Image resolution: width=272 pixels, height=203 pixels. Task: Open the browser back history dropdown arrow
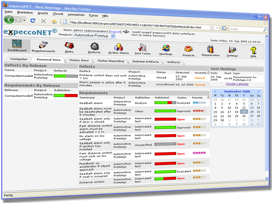24,20
